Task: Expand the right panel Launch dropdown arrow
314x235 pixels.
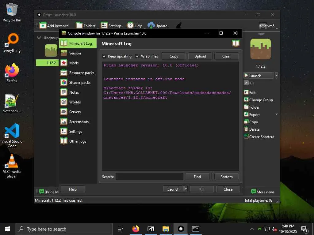Action: click(x=277, y=75)
